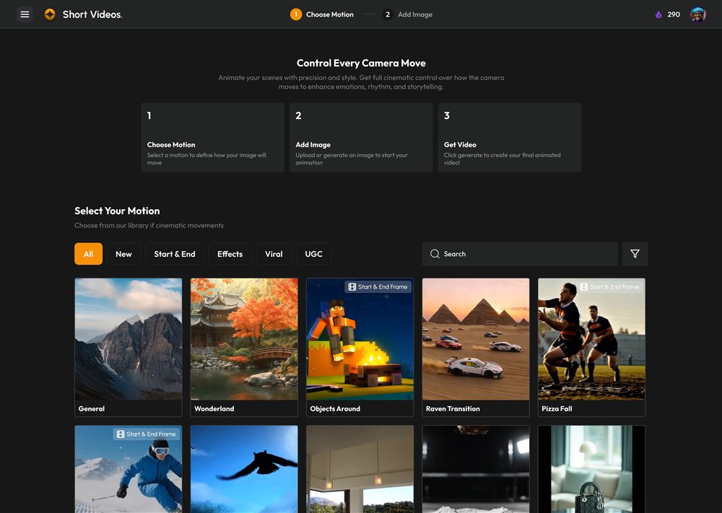Go to Add Image step in header
This screenshot has height=513, width=722.
point(407,14)
